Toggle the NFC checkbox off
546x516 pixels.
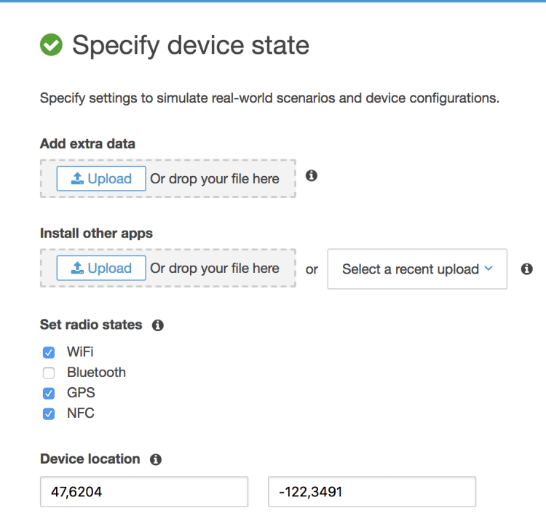point(49,414)
